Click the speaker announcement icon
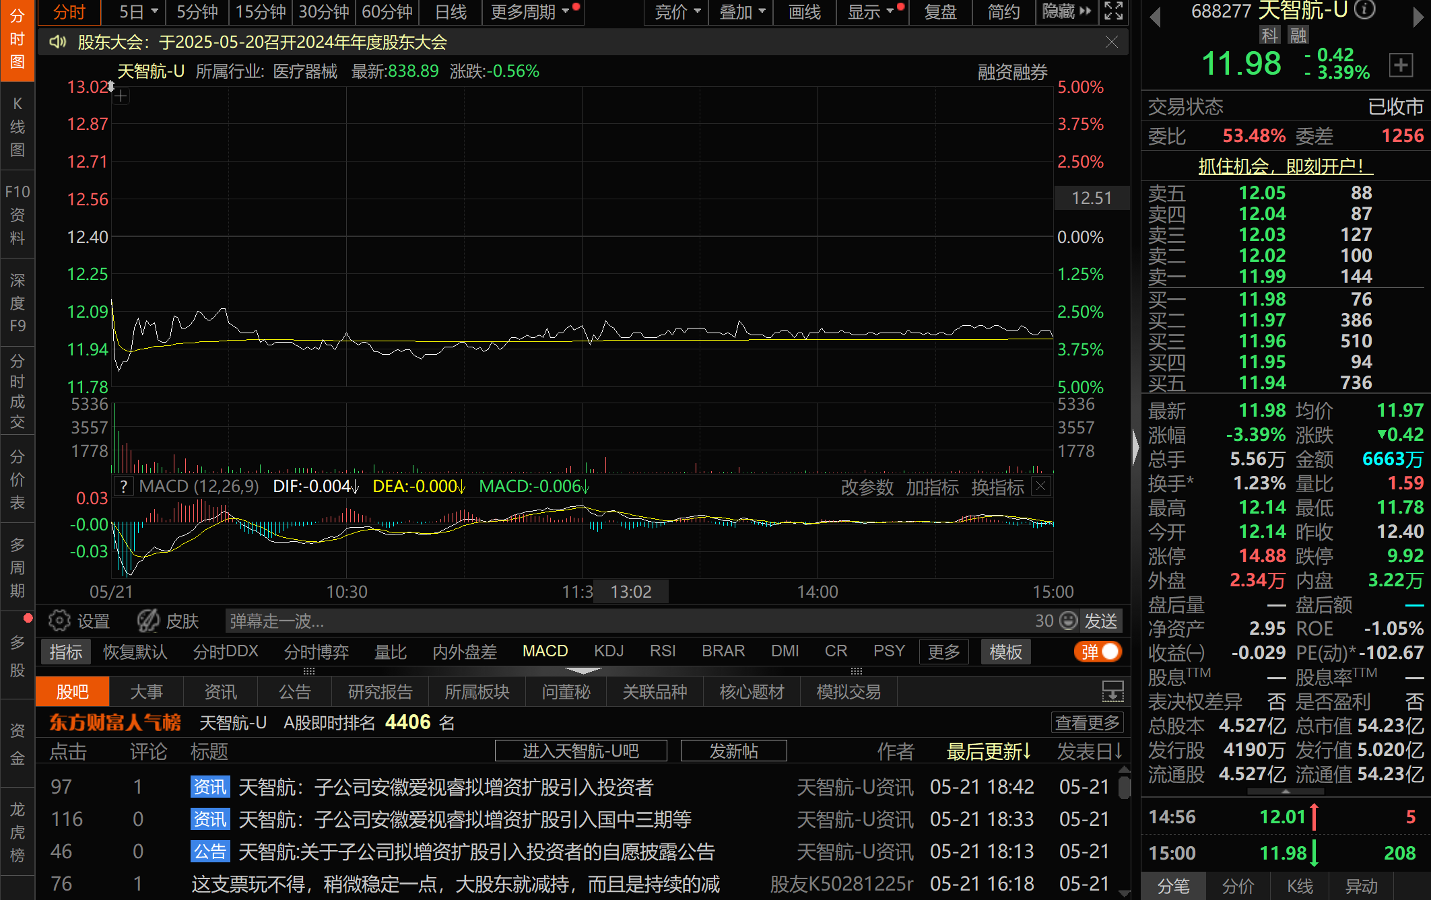 coord(57,42)
